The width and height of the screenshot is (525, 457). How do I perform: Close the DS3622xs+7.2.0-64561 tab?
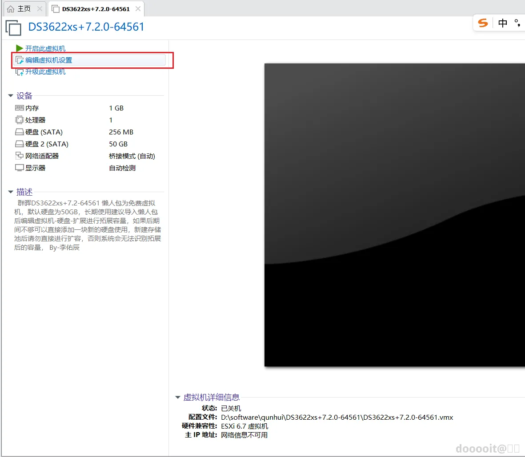click(x=138, y=9)
